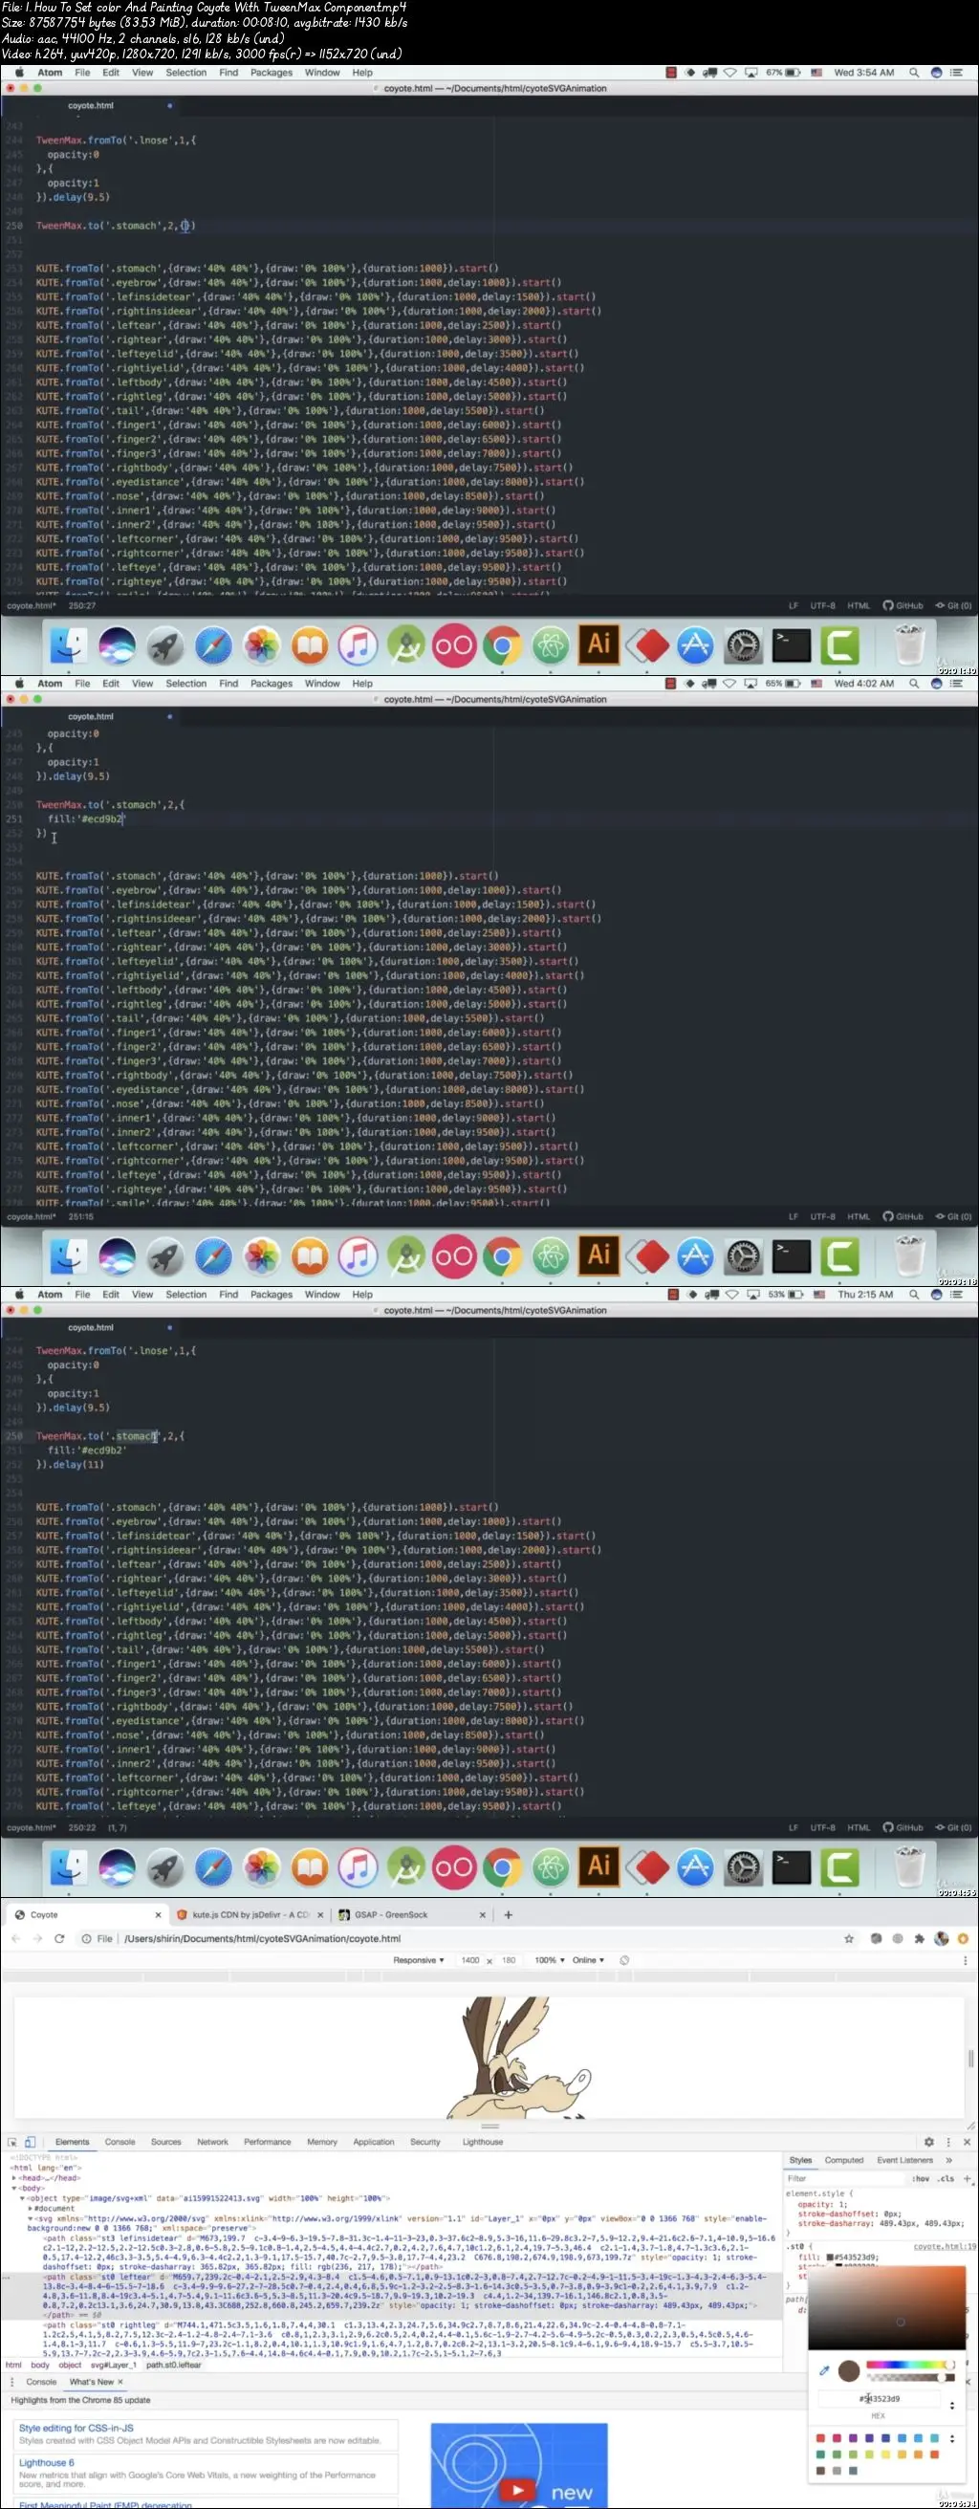The image size is (979, 2509).
Task: Open the 100% zoom dropdown
Action: [550, 1961]
